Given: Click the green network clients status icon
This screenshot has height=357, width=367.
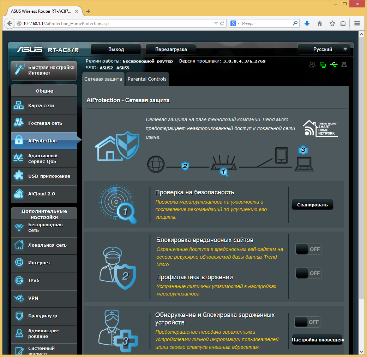Looking at the screenshot, I should (323, 65).
